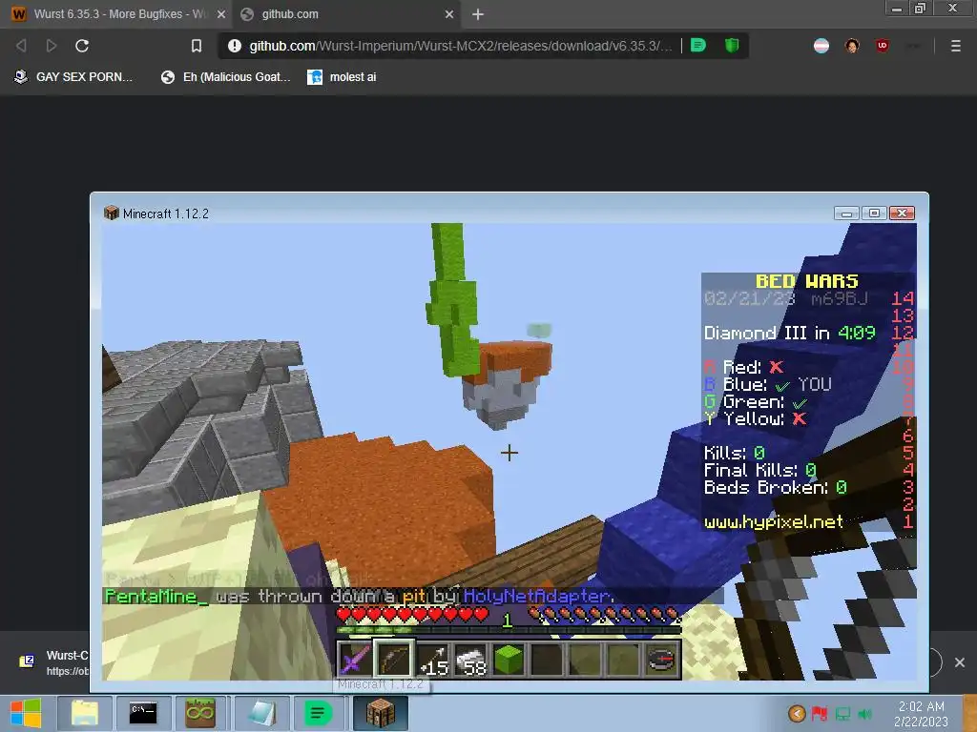Select the compass hotbar slot
The height and width of the screenshot is (732, 977).
[663, 660]
